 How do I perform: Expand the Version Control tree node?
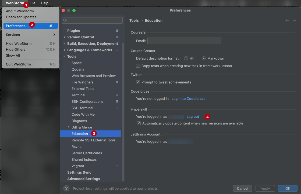coord(64,37)
